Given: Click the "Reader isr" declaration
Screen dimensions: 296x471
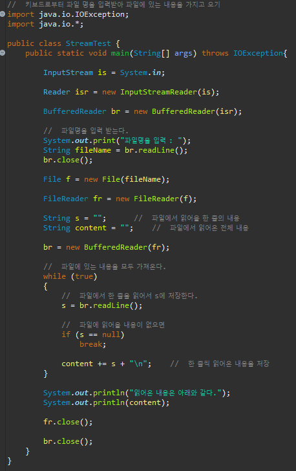Looking at the screenshot, I should (x=66, y=92).
